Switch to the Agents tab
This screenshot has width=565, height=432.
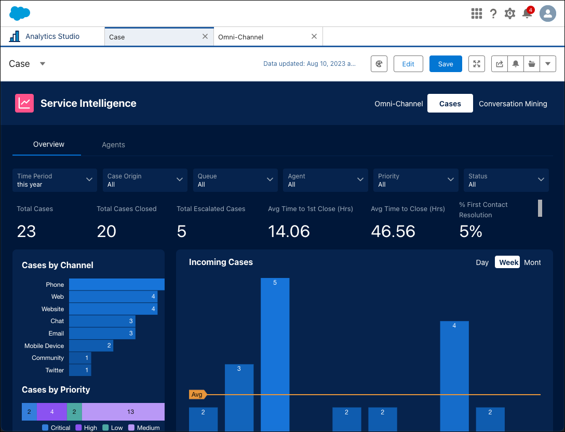point(113,145)
